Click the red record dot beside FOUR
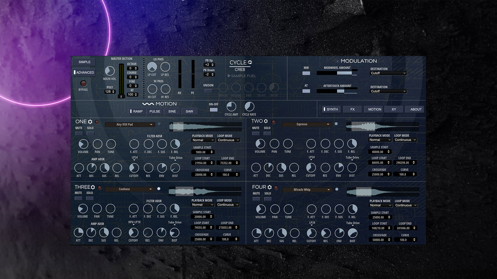 coord(276,188)
